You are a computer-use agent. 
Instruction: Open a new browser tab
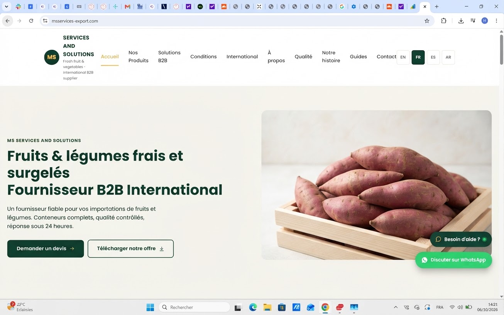coord(437,7)
